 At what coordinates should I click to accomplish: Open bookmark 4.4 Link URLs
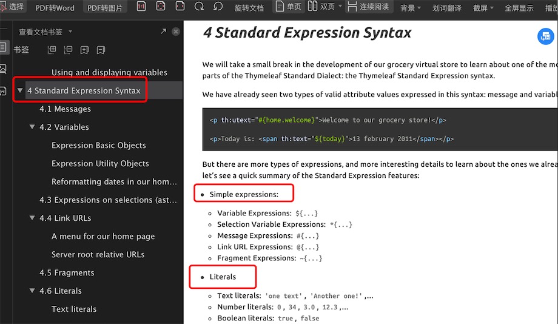(65, 218)
